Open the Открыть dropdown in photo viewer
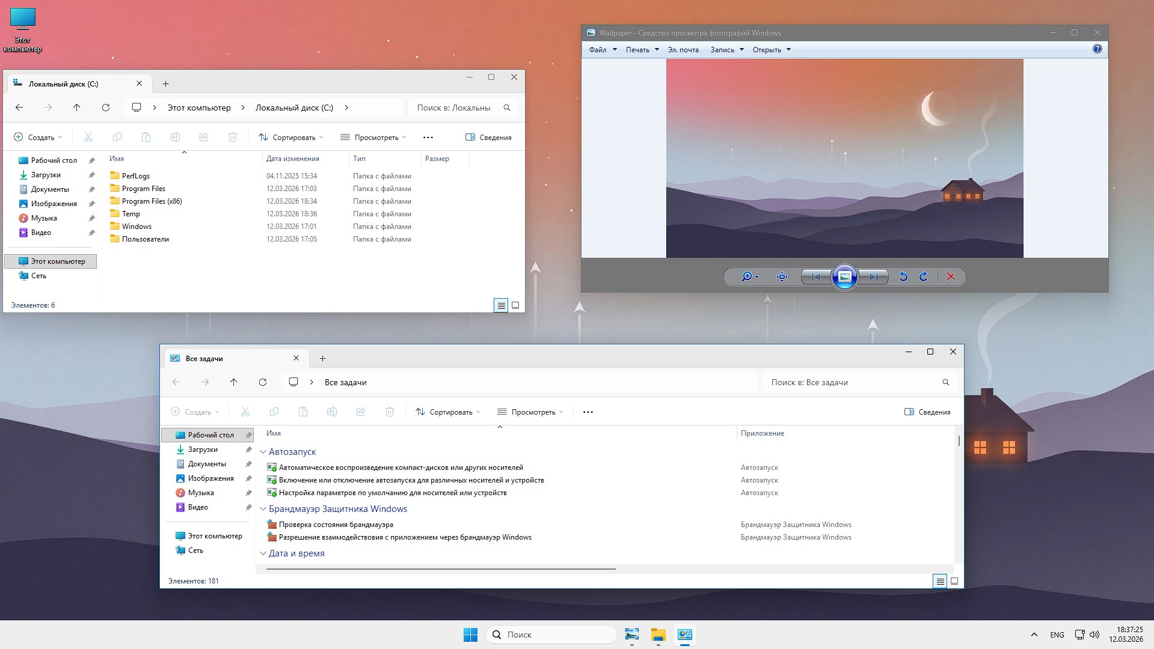This screenshot has width=1154, height=649. 772,49
